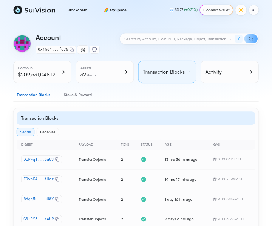Viewport: 272px width, 226px height.
Task: Select the Receives filter
Action: (48, 132)
